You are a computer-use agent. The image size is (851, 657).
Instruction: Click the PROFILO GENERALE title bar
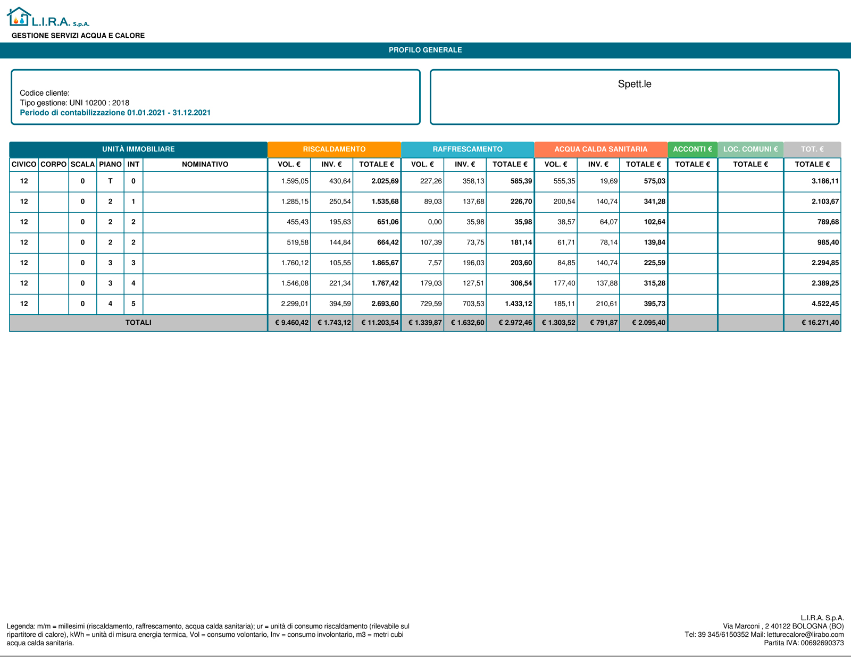click(x=425, y=50)
